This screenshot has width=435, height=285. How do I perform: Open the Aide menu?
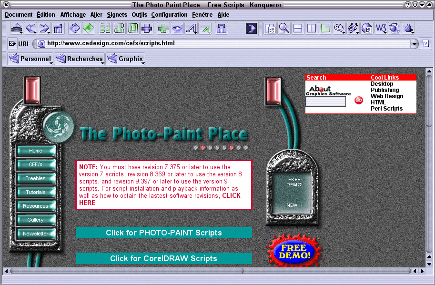pos(223,15)
